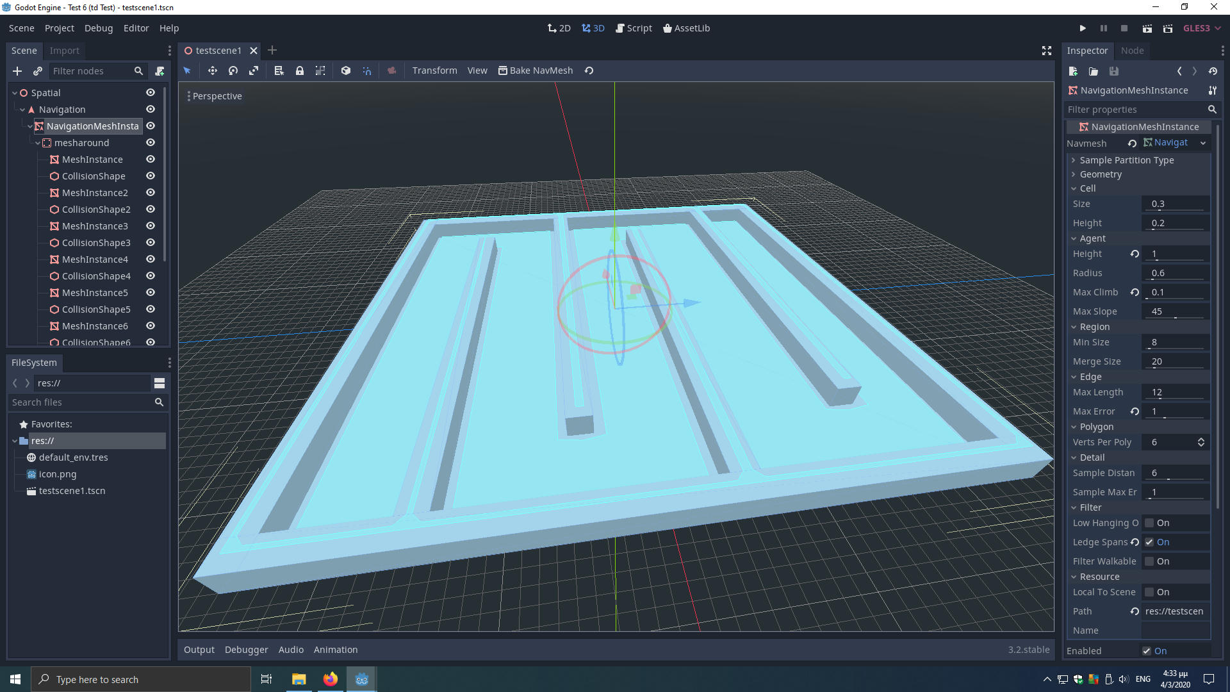1230x692 pixels.
Task: Click the instance scene link icon
Action: click(x=38, y=71)
